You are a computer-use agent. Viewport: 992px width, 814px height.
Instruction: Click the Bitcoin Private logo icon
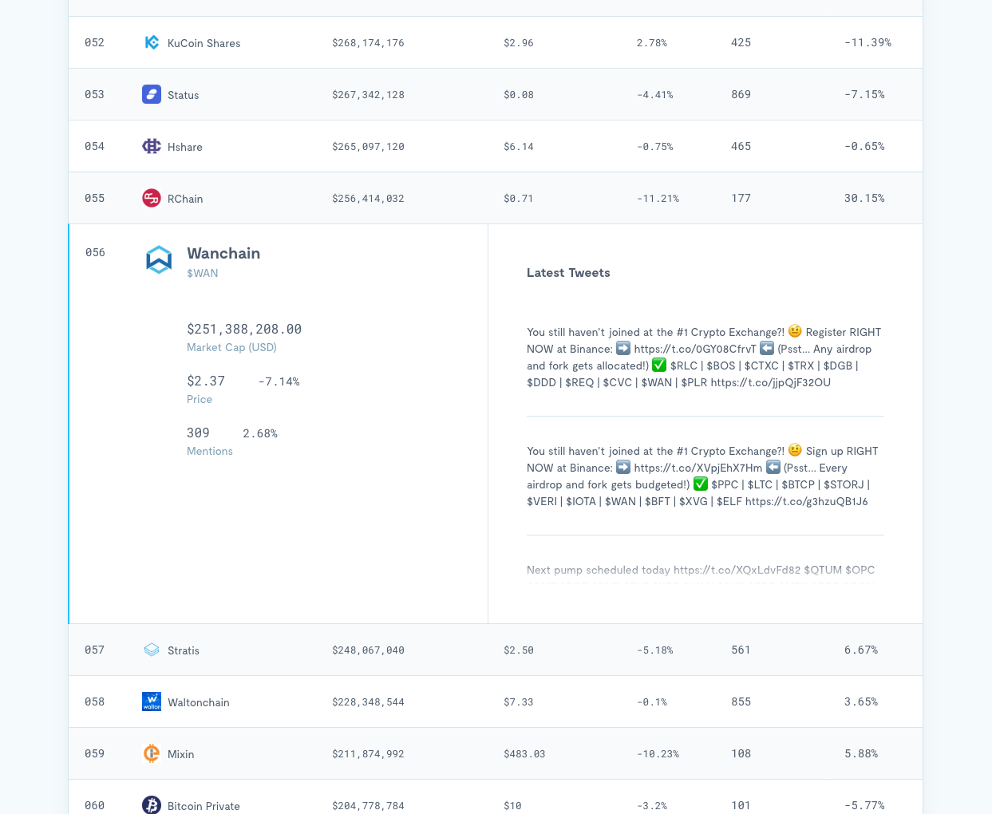click(x=152, y=805)
